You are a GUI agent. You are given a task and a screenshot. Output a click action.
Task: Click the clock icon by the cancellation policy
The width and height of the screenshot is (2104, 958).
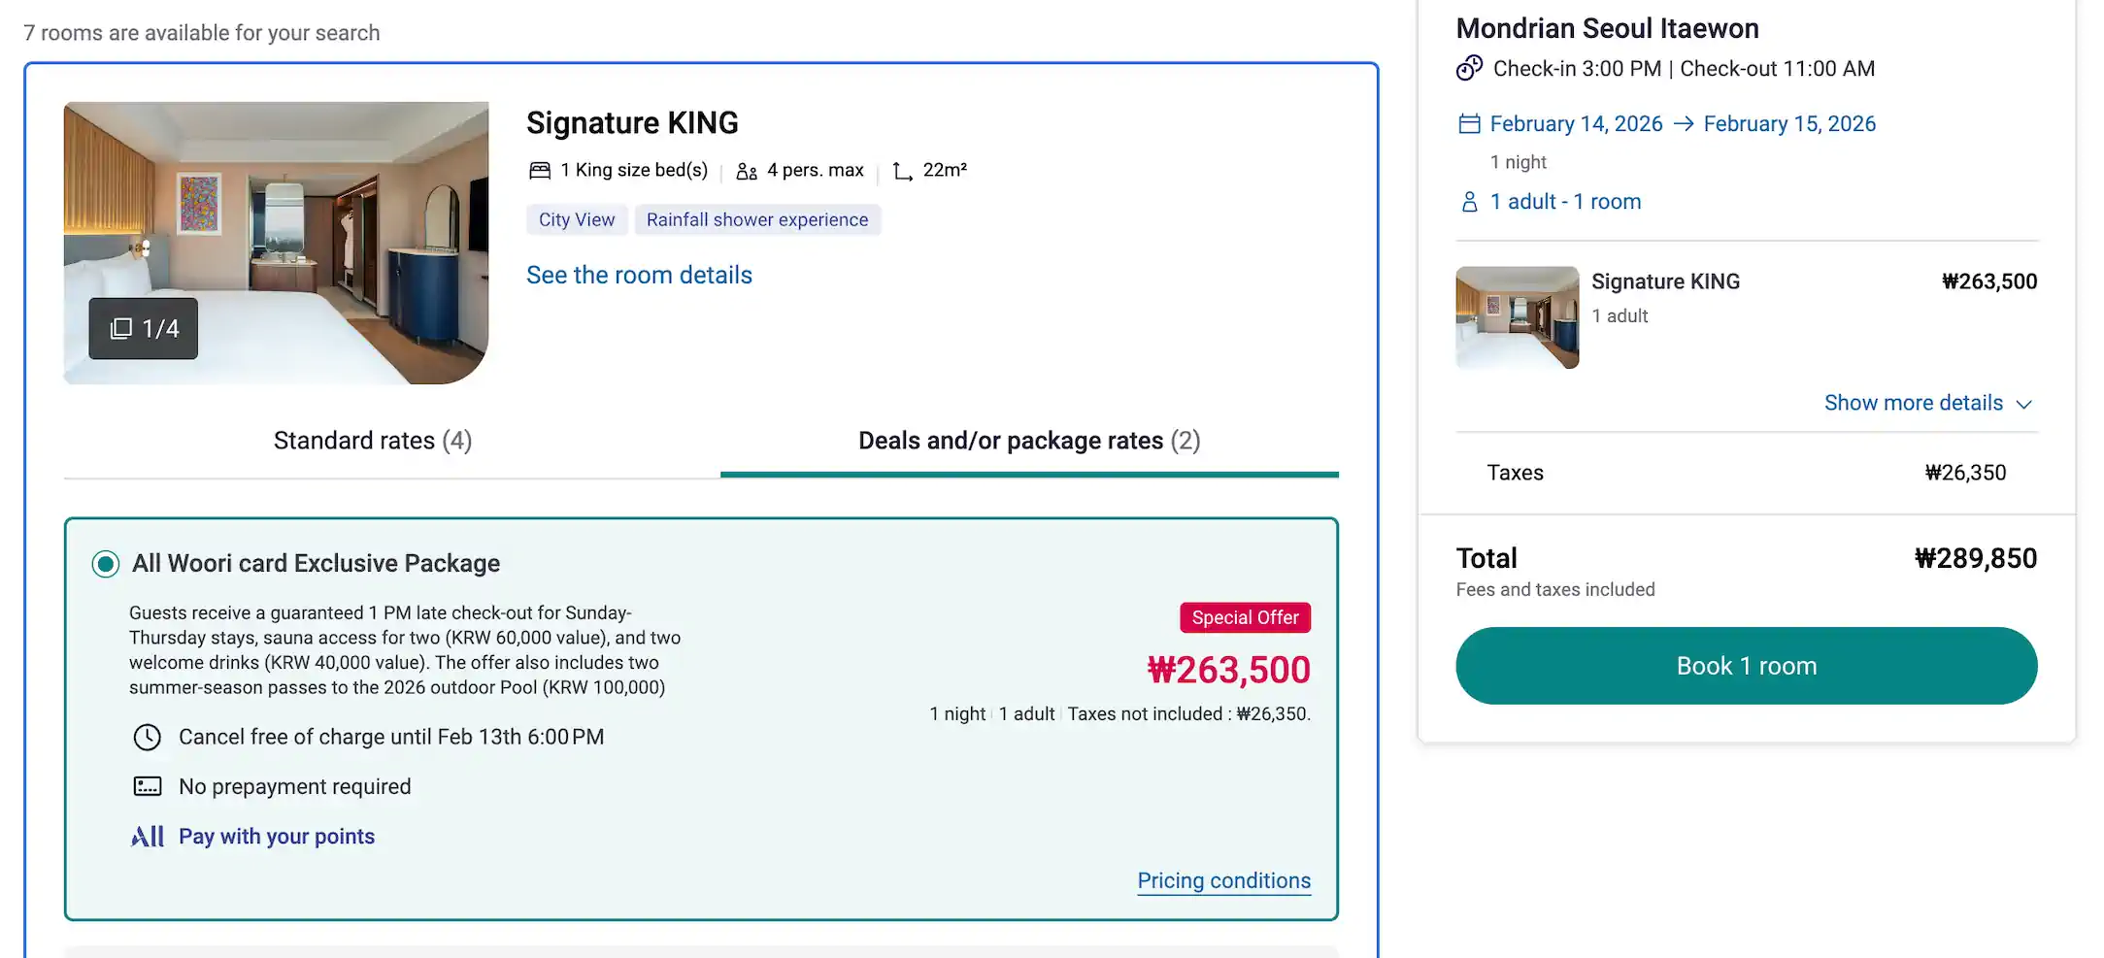tap(148, 738)
